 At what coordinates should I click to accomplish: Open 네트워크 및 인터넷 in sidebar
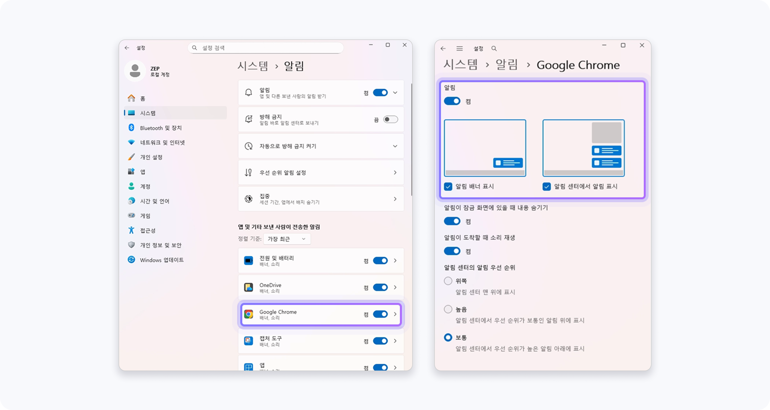coord(176,142)
